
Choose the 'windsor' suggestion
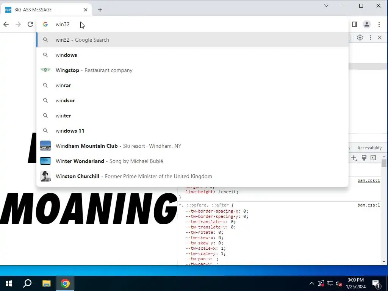click(x=192, y=100)
